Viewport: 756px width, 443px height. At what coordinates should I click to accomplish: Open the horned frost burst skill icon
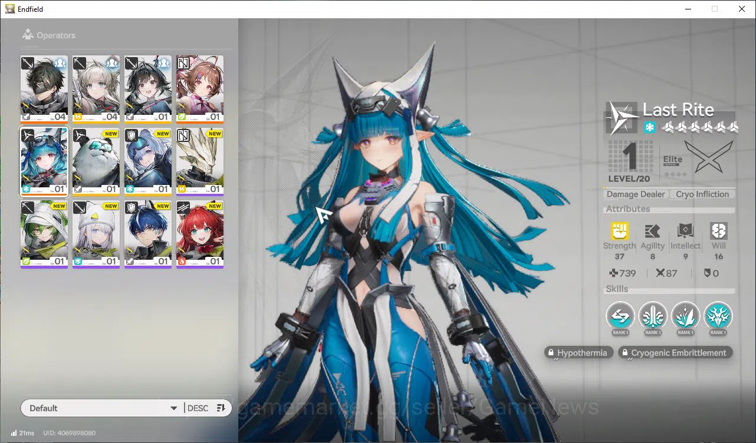point(718,316)
